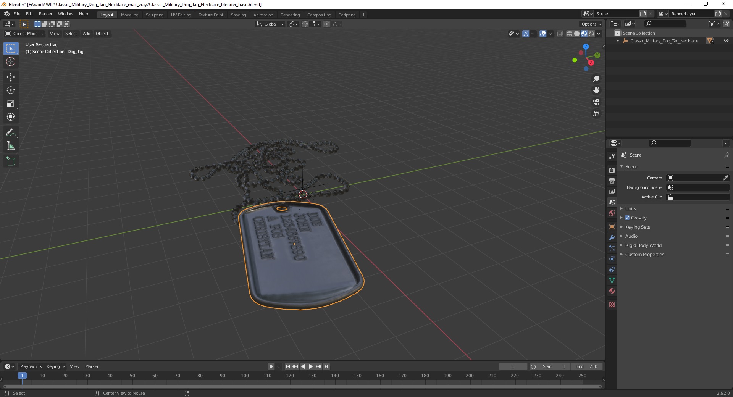733x397 pixels.
Task: Click the Start frame field
Action: point(554,366)
